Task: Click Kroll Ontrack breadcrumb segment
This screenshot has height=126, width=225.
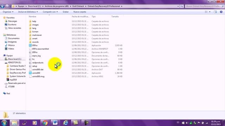Action: pyautogui.click(x=78, y=6)
